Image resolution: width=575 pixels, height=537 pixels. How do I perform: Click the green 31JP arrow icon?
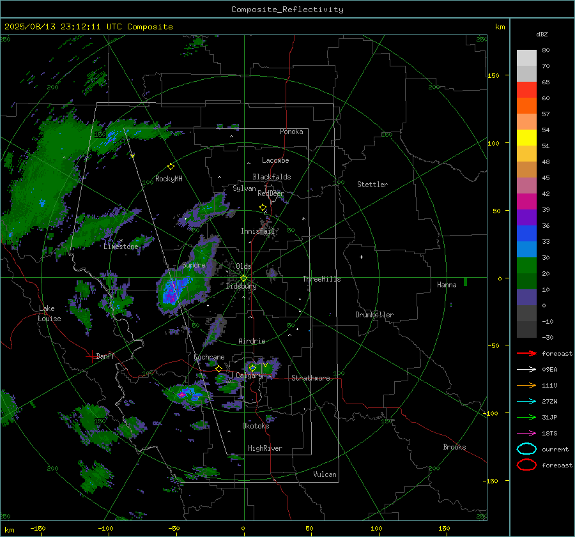tap(526, 417)
